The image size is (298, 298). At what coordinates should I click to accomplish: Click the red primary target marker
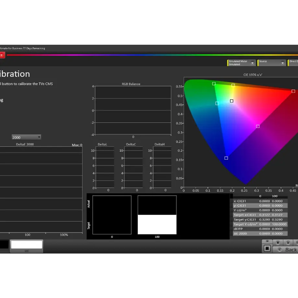pyautogui.click(x=293, y=91)
